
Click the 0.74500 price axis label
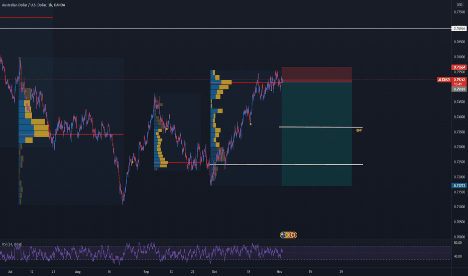459,102
